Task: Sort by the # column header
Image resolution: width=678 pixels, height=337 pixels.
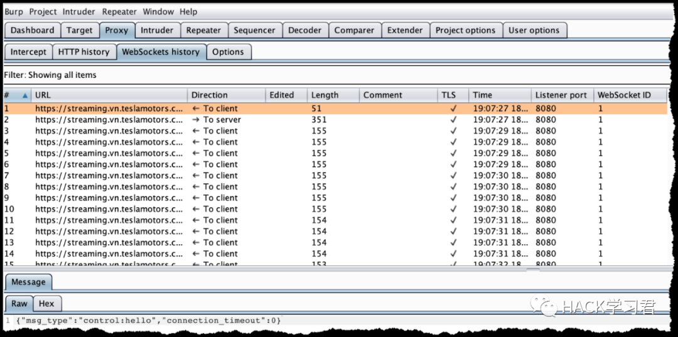Action: click(17, 95)
